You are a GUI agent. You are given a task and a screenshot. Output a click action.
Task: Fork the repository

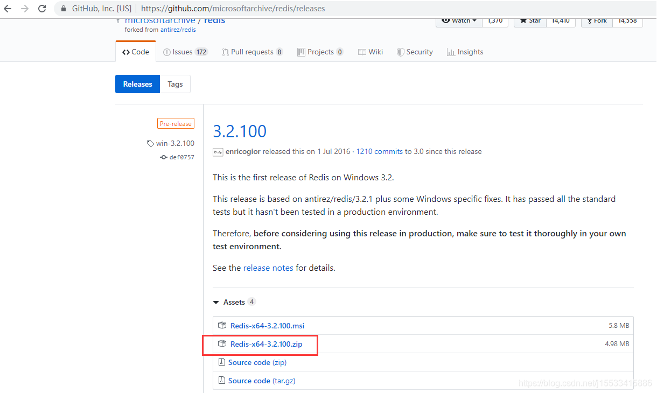pyautogui.click(x=596, y=21)
